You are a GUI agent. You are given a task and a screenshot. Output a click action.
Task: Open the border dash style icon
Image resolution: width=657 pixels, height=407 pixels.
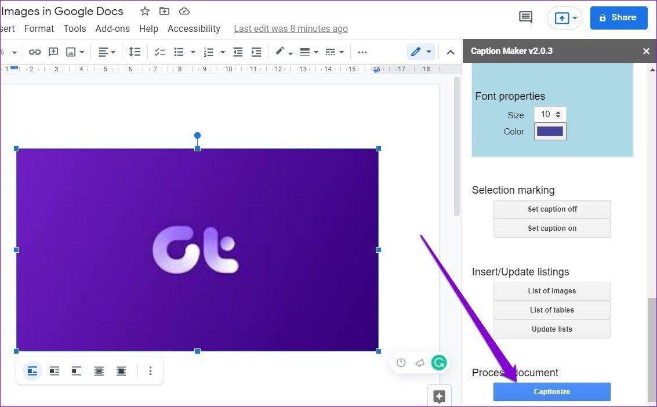tap(330, 52)
